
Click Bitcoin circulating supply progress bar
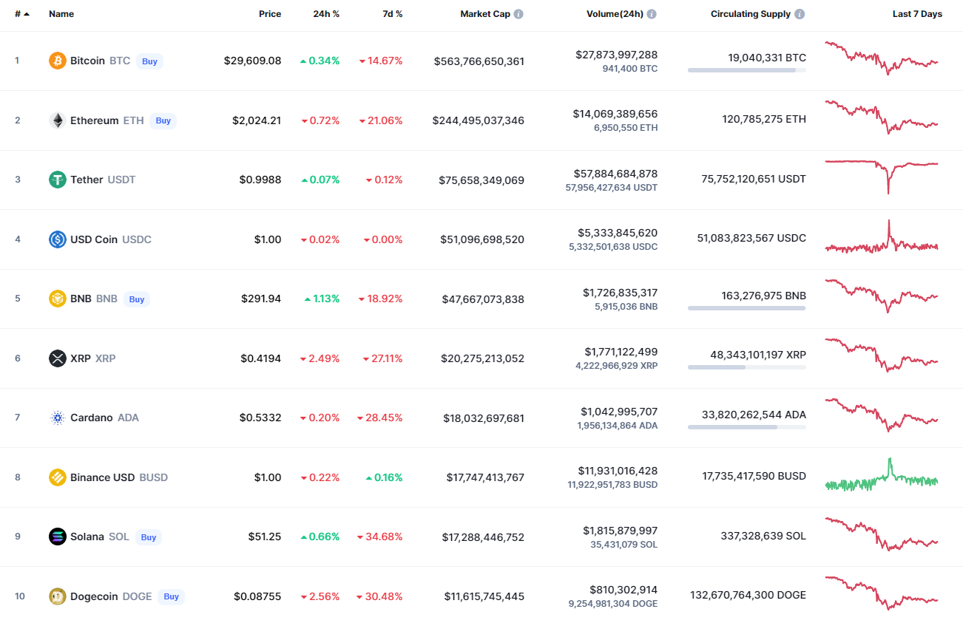pyautogui.click(x=747, y=70)
